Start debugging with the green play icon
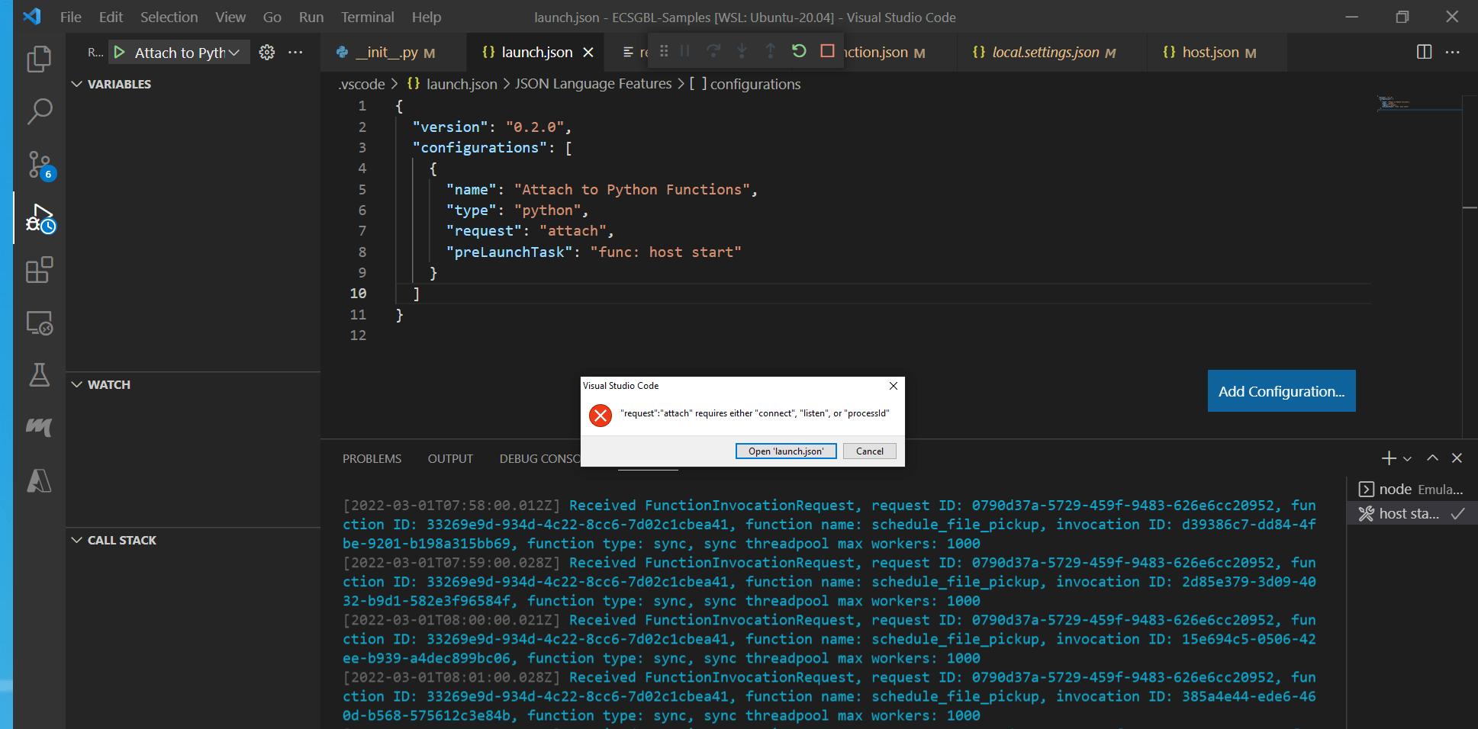The image size is (1478, 729). coord(120,52)
